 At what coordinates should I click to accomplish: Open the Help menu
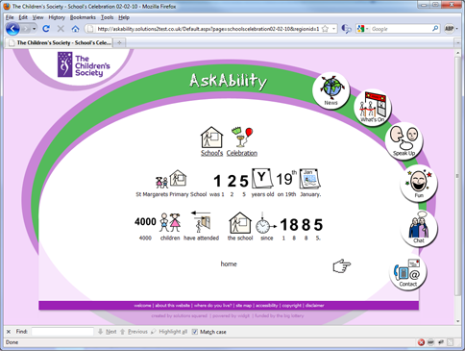124,17
